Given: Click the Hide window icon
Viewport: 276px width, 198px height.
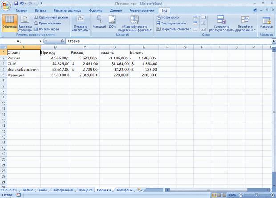Looking at the screenshot, I should [195, 23].
